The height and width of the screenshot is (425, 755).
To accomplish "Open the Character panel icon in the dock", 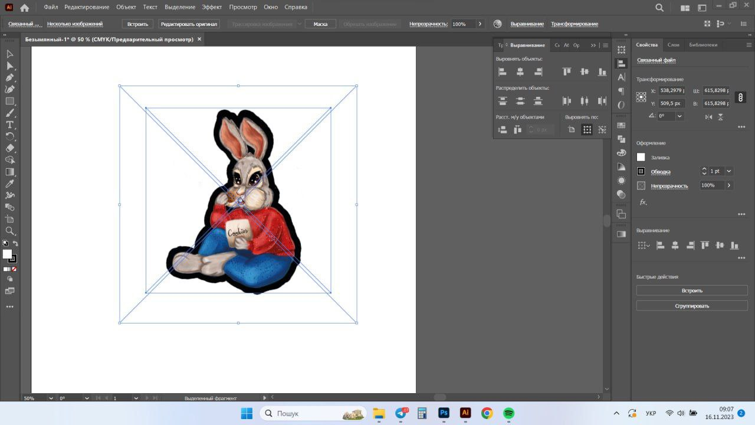I will point(621,77).
